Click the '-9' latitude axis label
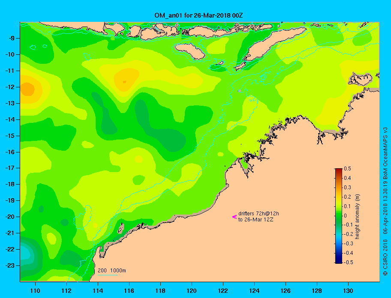Screen dimensions: 391x298 coord(12,39)
